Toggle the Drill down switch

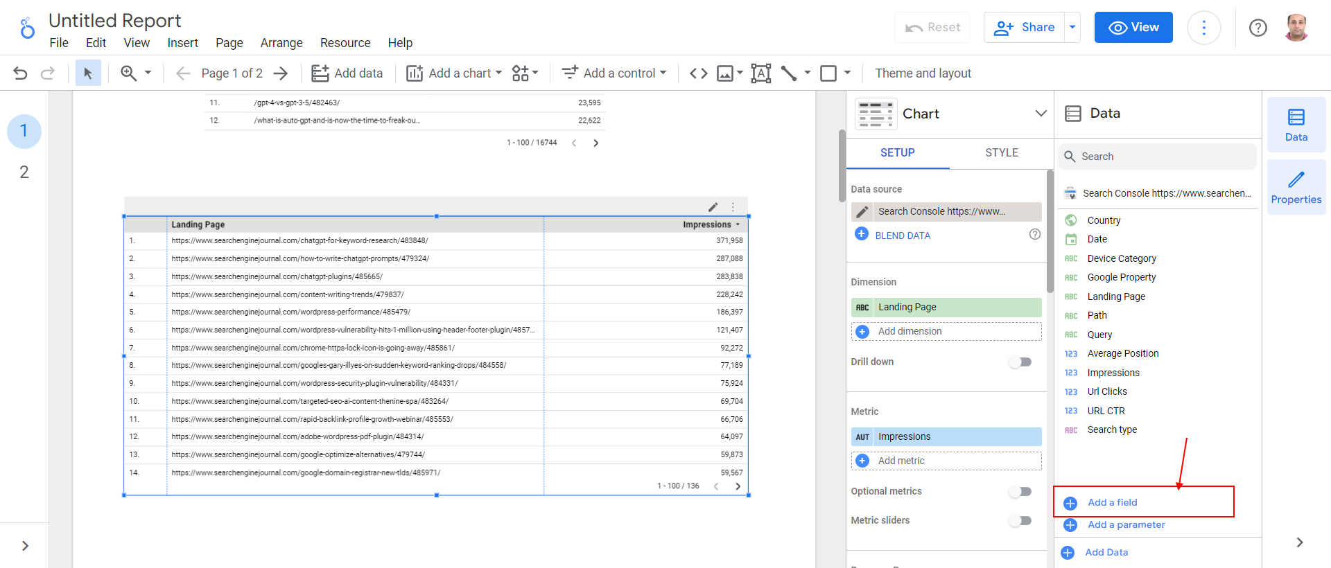pyautogui.click(x=1020, y=362)
